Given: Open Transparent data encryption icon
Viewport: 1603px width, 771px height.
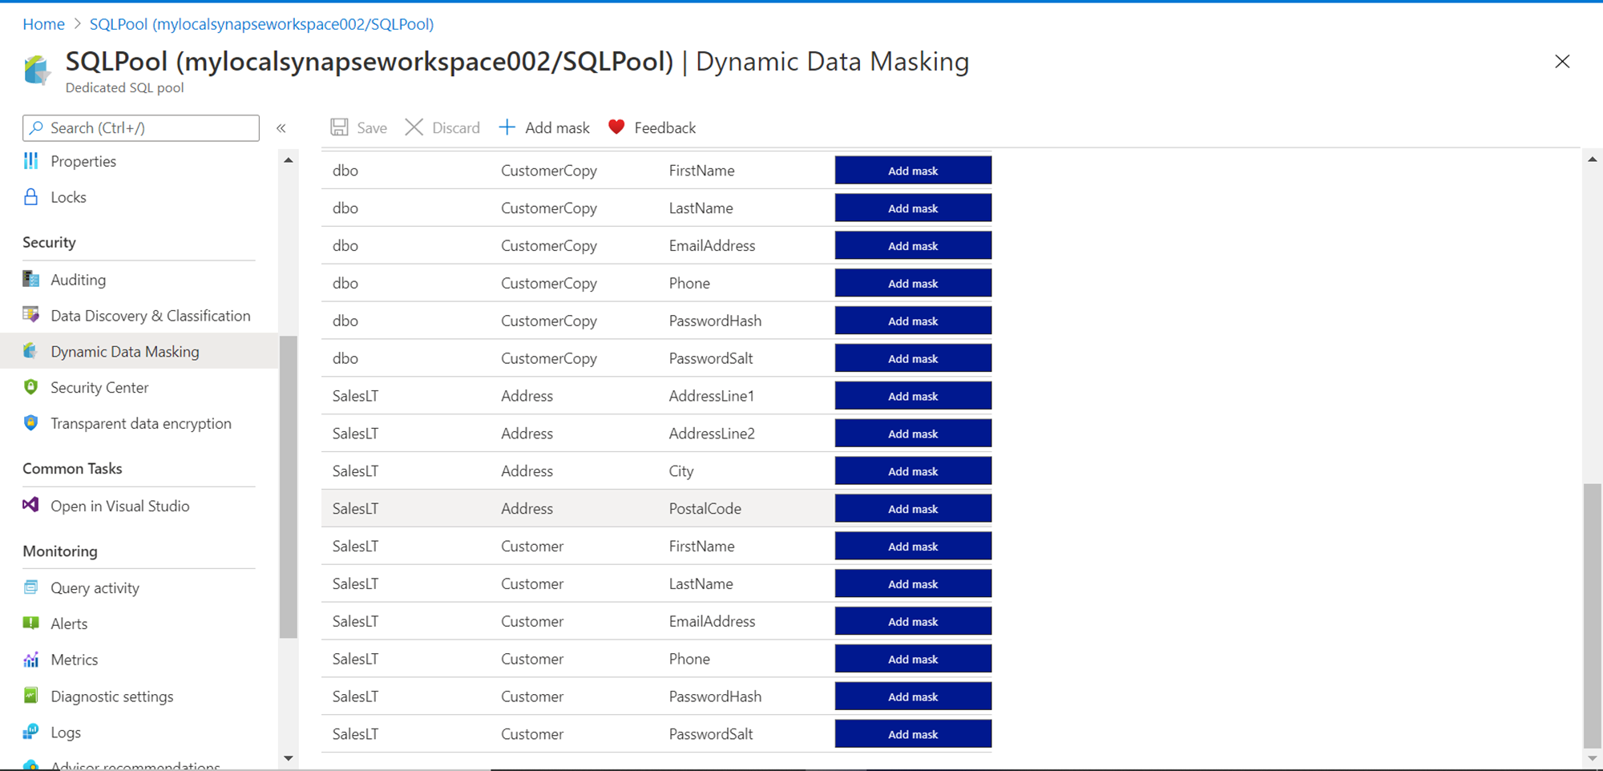Looking at the screenshot, I should pos(31,423).
